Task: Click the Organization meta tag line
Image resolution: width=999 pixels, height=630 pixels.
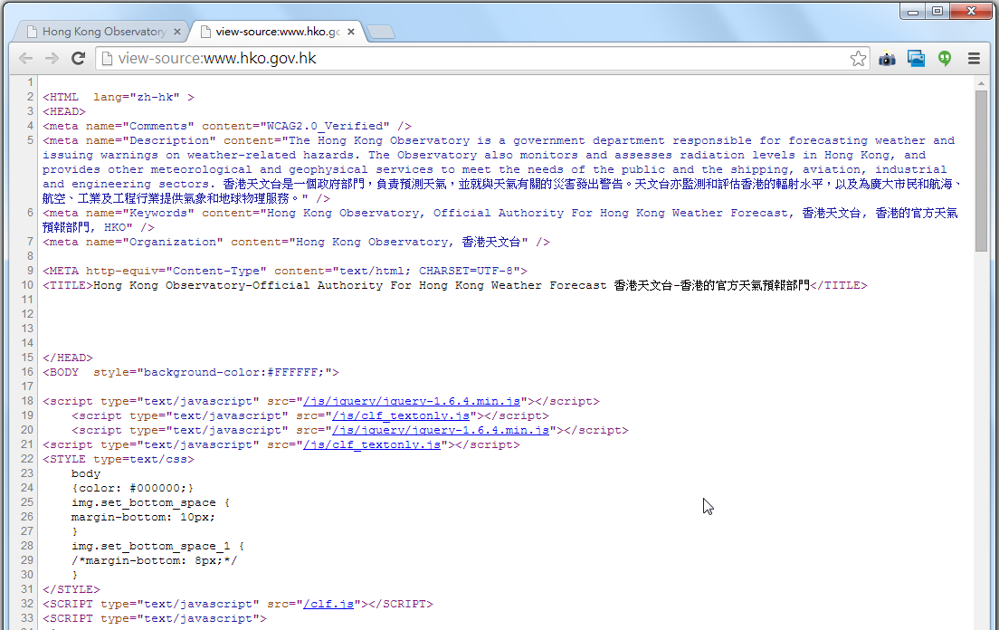Action: (x=296, y=242)
